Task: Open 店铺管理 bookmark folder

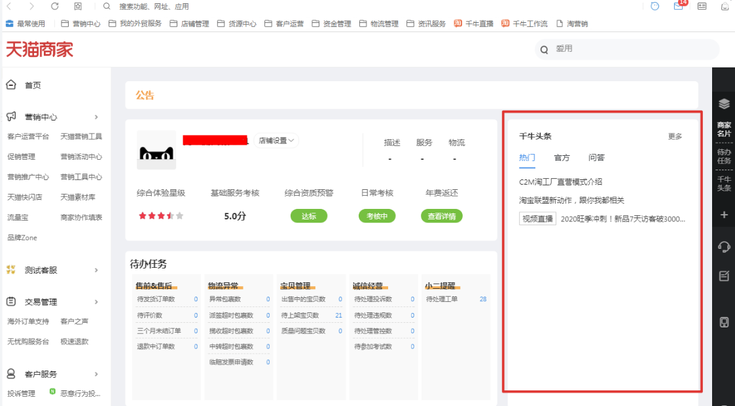Action: tap(189, 24)
